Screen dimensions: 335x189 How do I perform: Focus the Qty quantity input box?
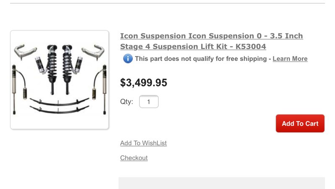pos(149,102)
